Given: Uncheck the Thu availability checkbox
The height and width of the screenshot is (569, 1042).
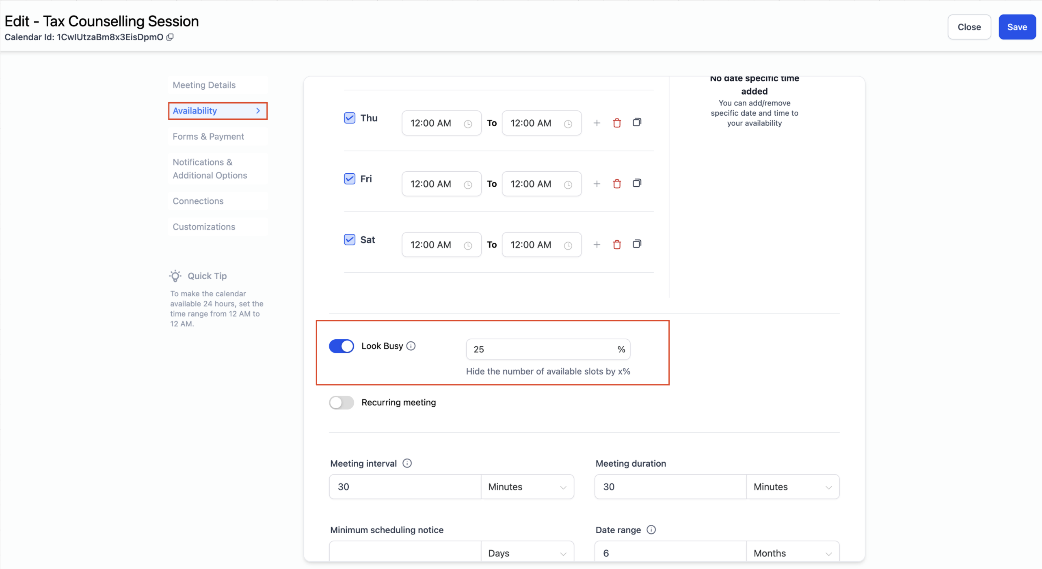Looking at the screenshot, I should tap(349, 118).
